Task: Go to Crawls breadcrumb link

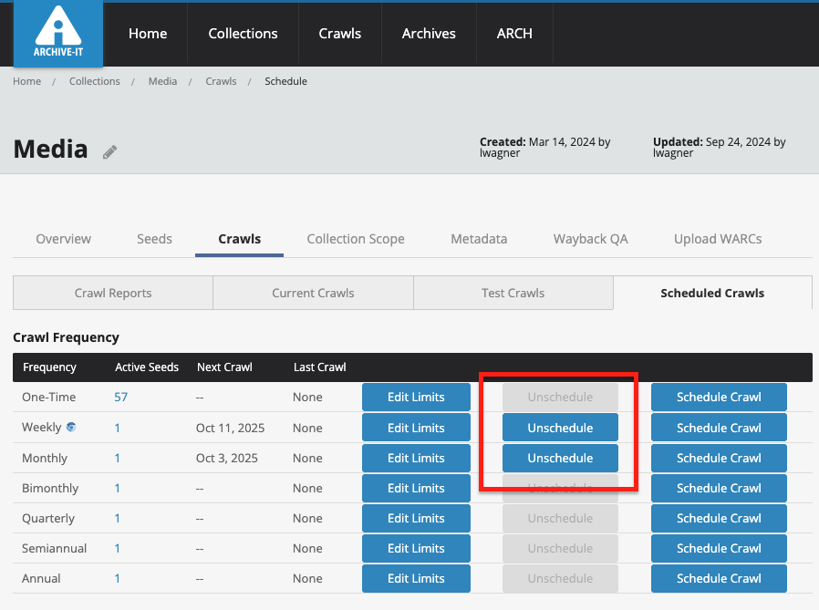Action: point(221,81)
